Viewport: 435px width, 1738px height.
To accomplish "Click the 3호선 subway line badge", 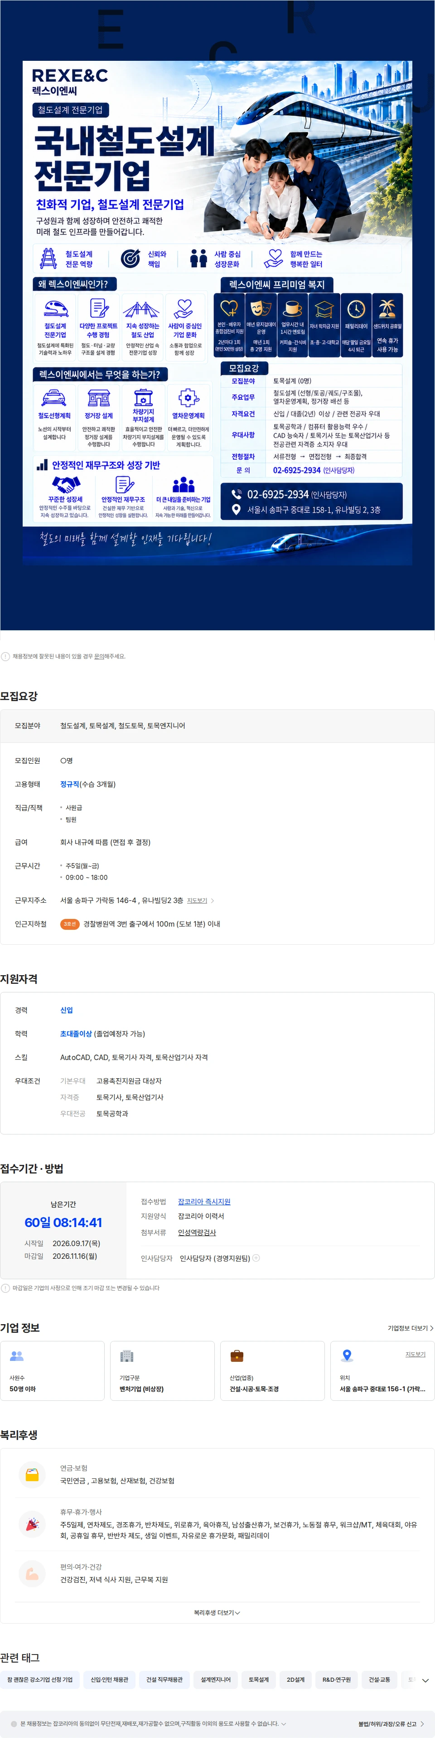I will tap(69, 924).
